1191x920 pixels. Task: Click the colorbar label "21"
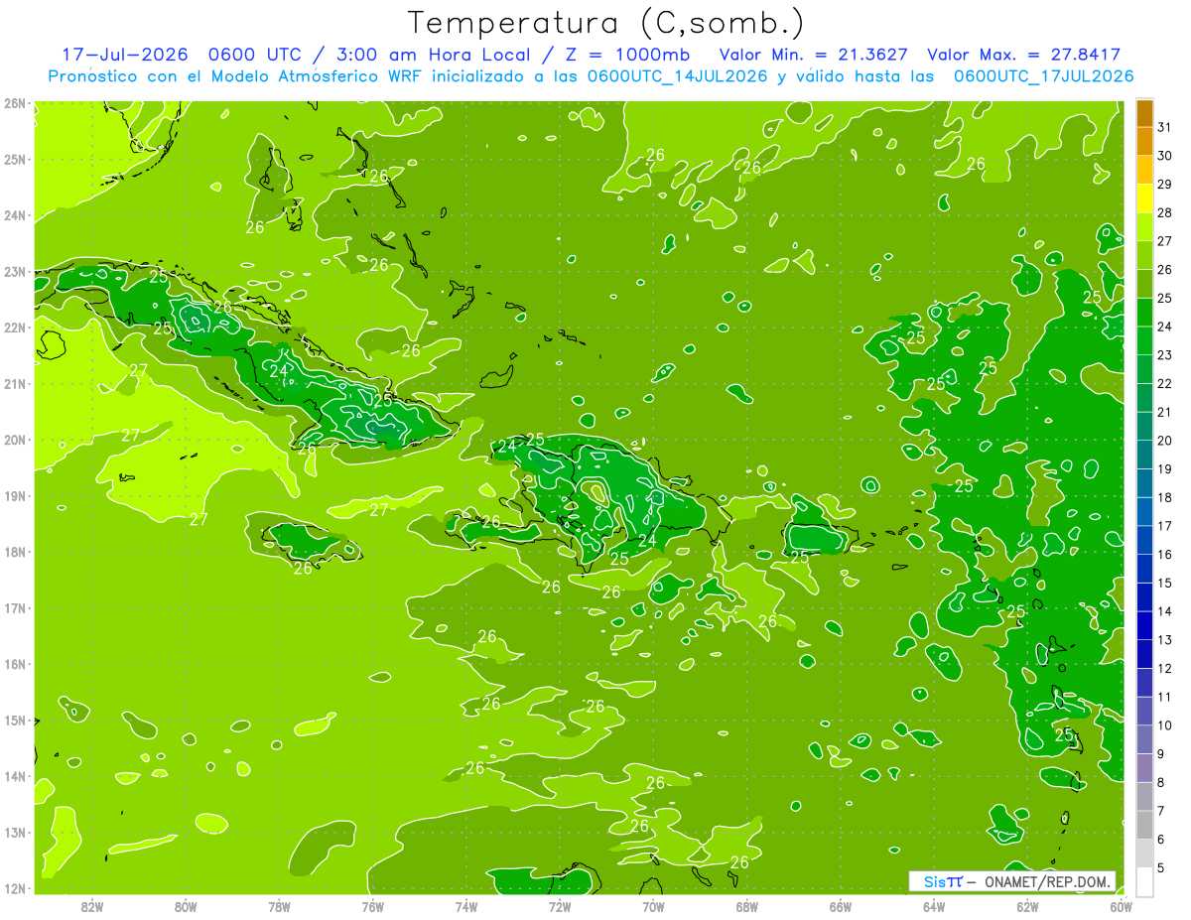1164,412
